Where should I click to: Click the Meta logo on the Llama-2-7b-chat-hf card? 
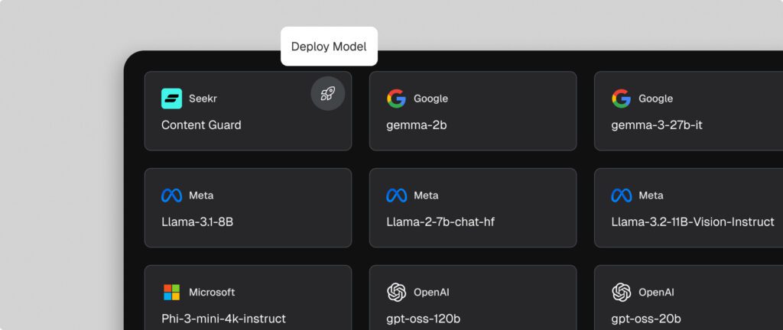396,196
